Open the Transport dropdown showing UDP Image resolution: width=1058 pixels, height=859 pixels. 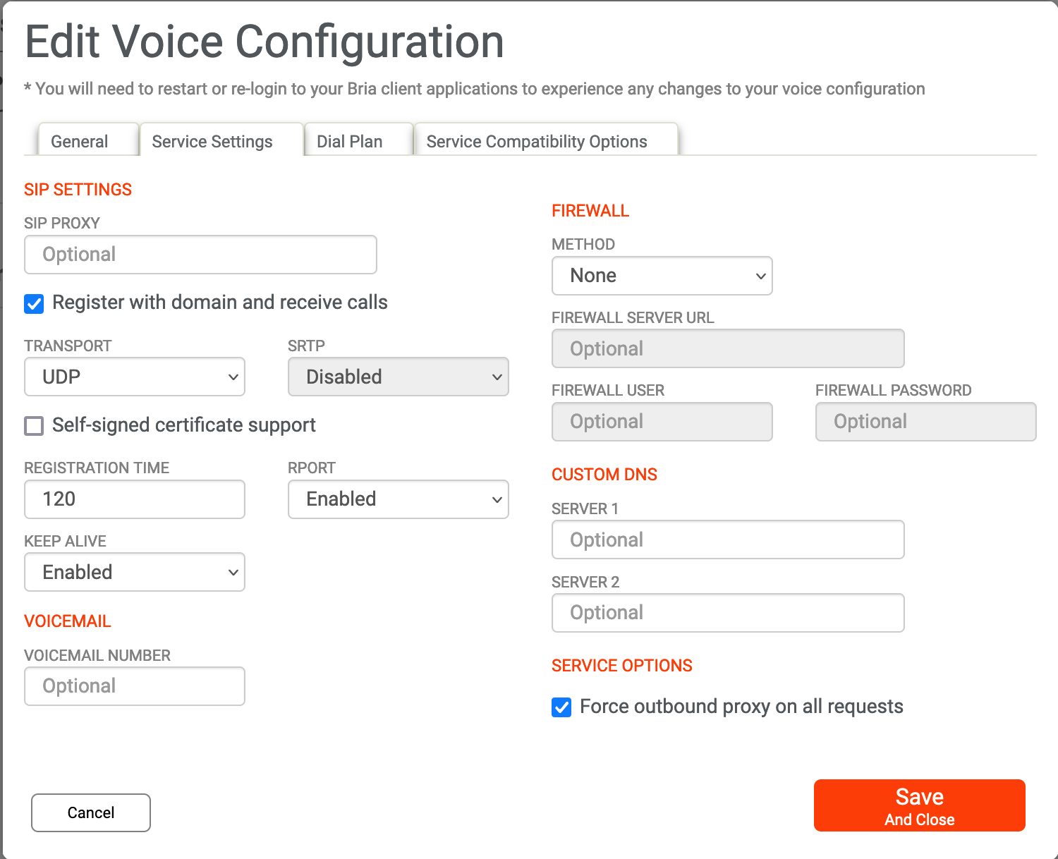(135, 377)
